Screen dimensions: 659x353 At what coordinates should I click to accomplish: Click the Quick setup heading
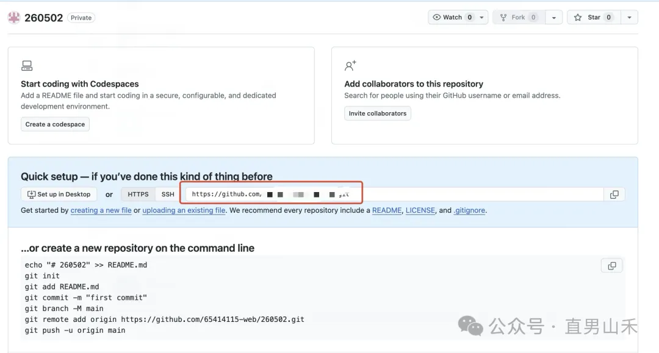[x=146, y=176]
